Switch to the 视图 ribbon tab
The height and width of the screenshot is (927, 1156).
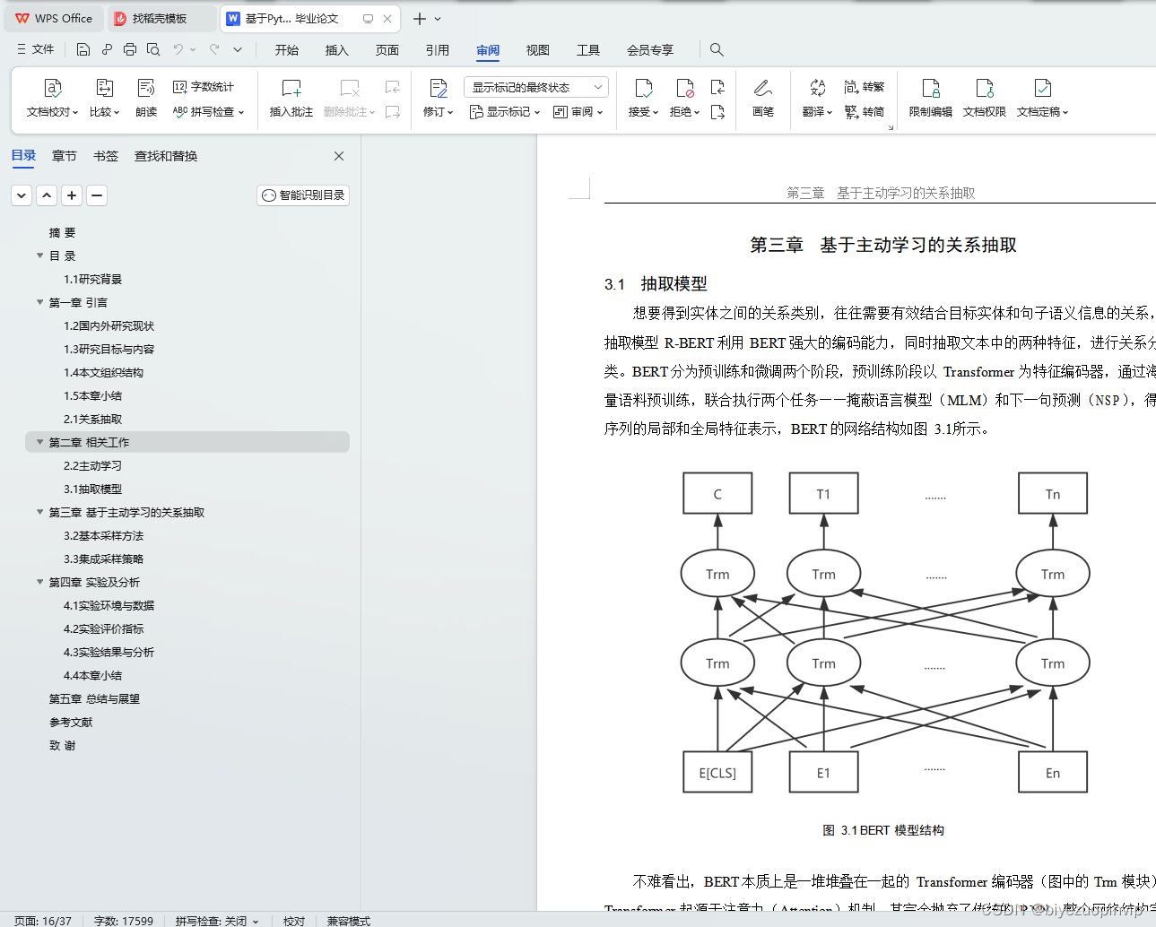(x=537, y=50)
